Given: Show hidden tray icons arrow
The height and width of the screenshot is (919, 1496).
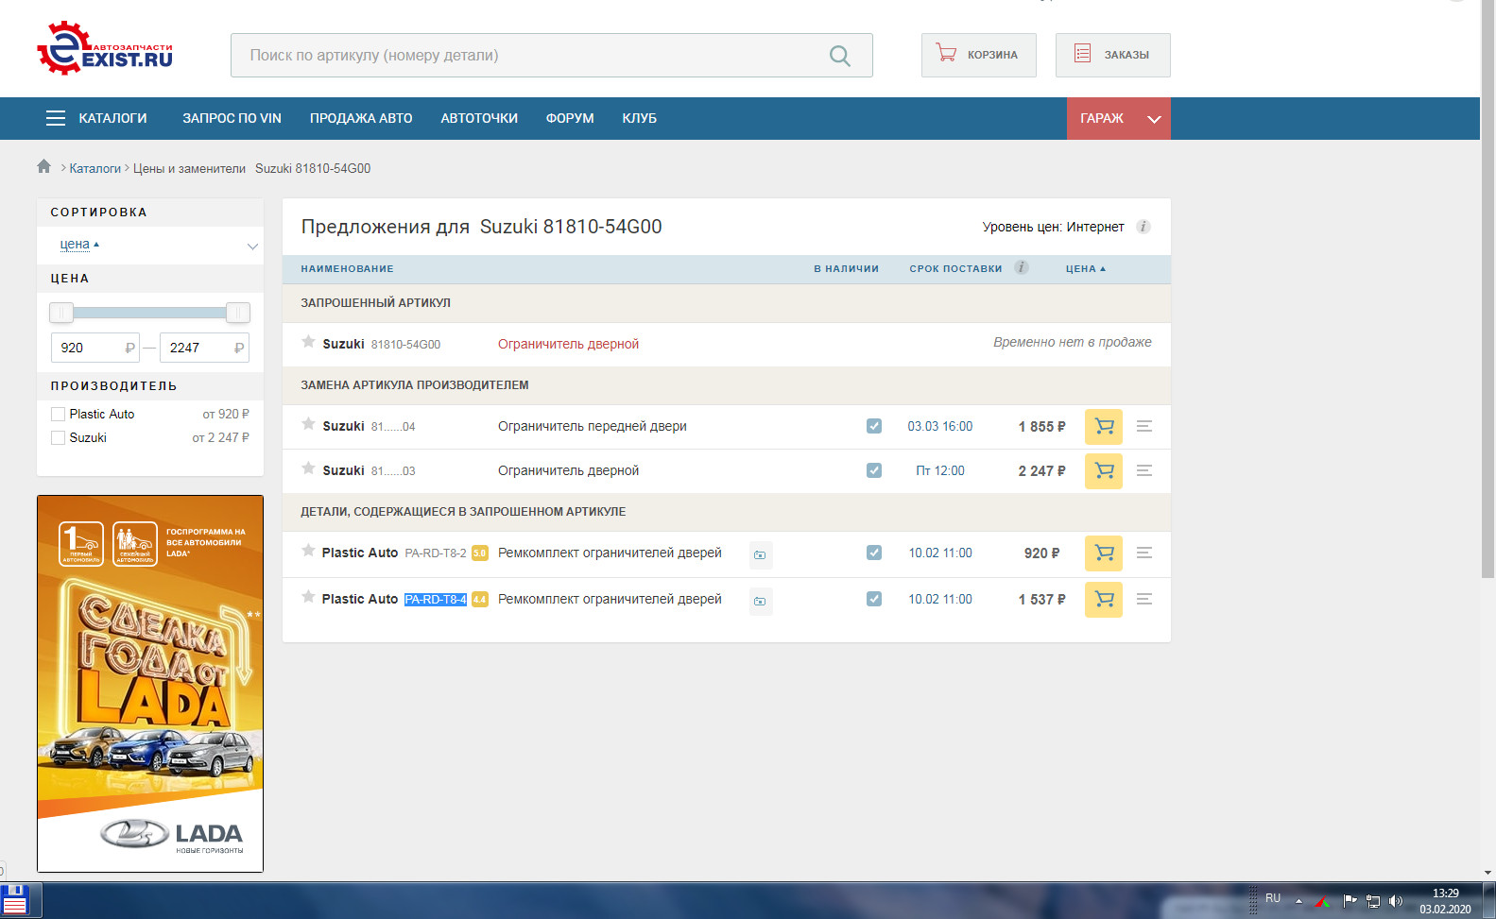Looking at the screenshot, I should (1298, 901).
